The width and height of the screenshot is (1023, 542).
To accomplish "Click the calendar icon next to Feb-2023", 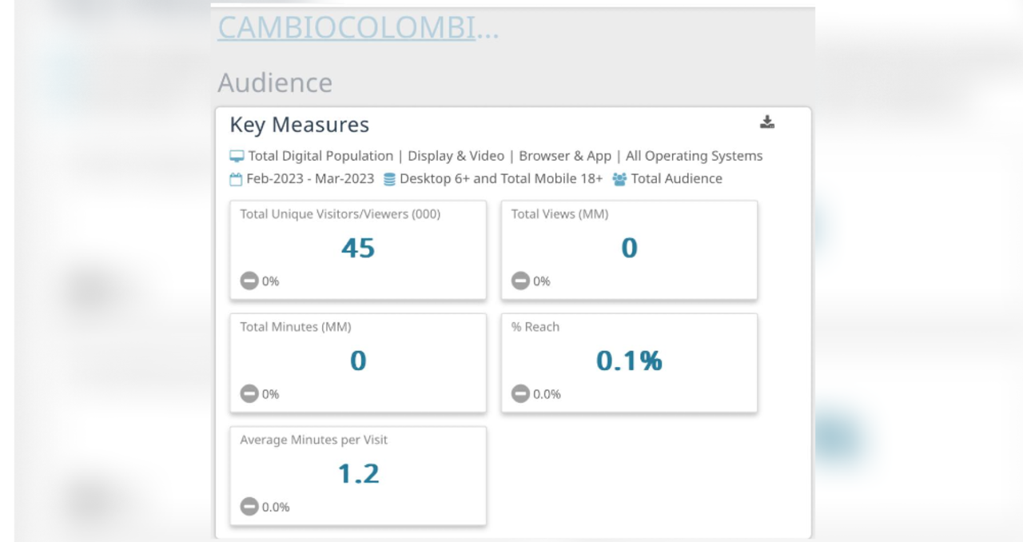I will tap(235, 178).
